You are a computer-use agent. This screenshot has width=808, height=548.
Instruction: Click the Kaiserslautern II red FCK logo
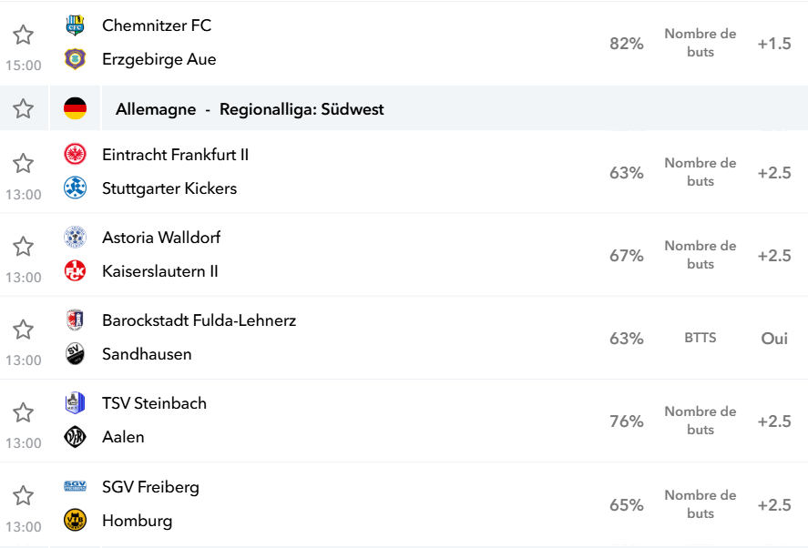click(x=75, y=270)
